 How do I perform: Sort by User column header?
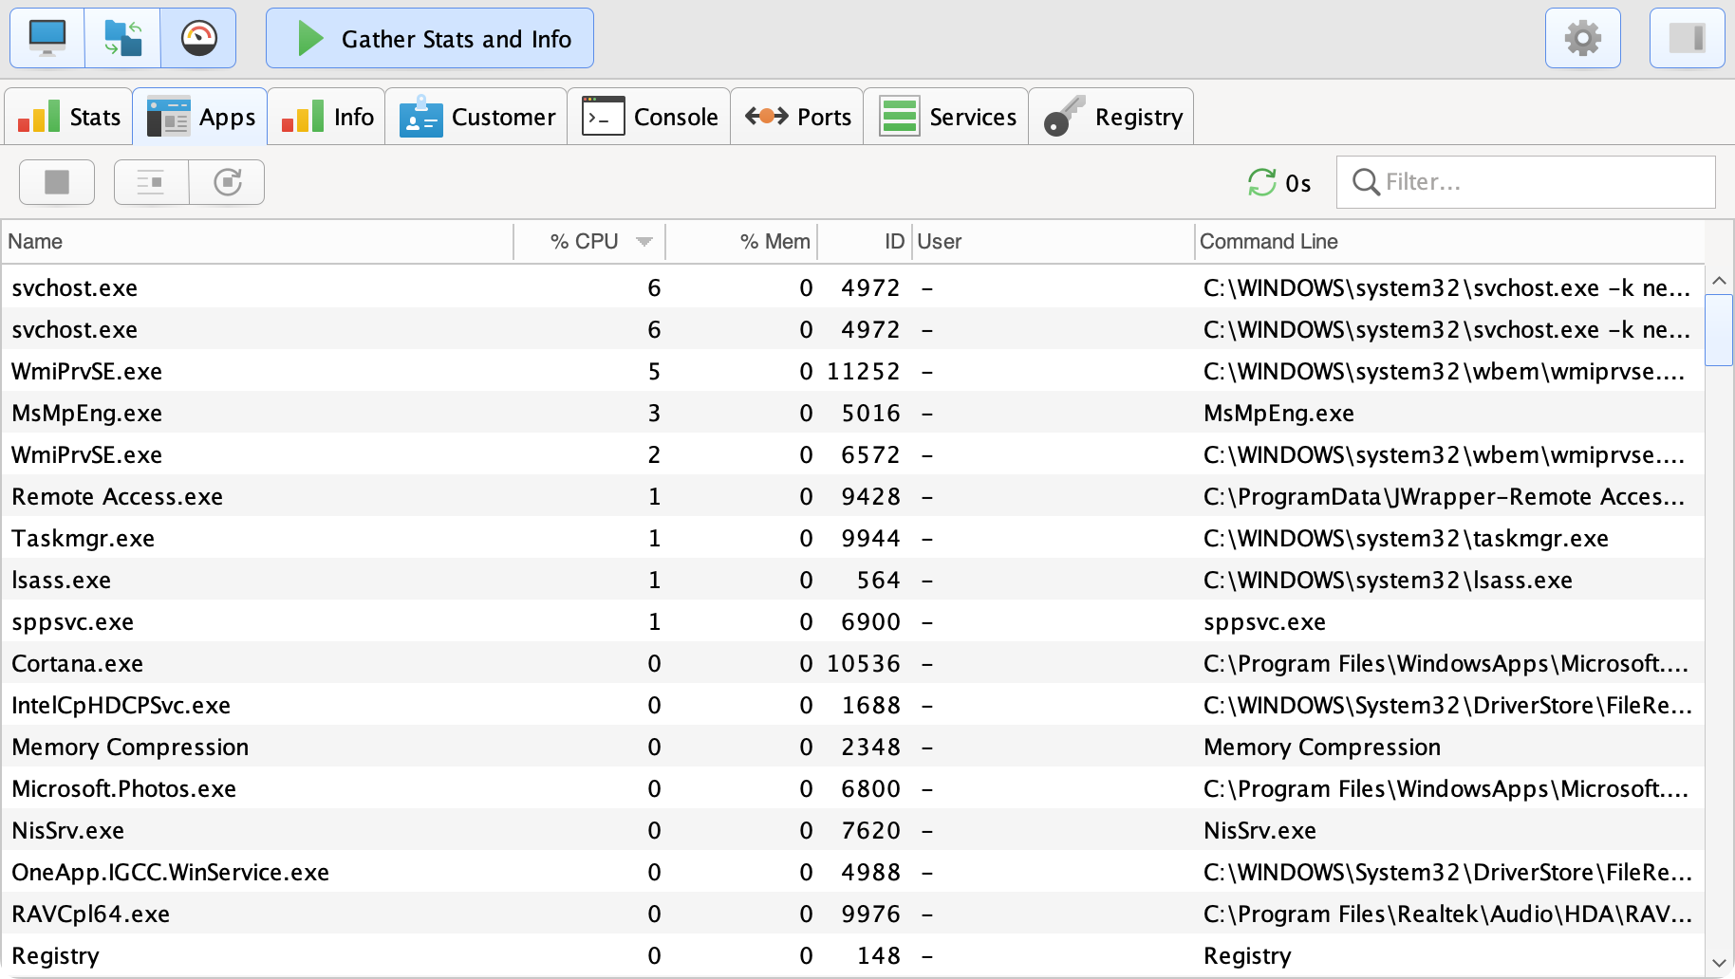(x=1053, y=242)
